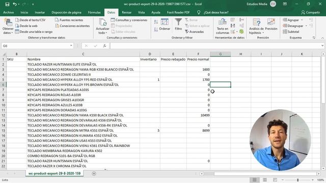
Task: Open Conexiones existentes
Action: pos(72,26)
